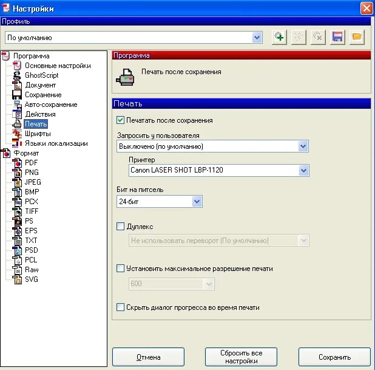Viewport: 375px width, 370px height.
Task: Select the PS format entry
Action: (29, 221)
